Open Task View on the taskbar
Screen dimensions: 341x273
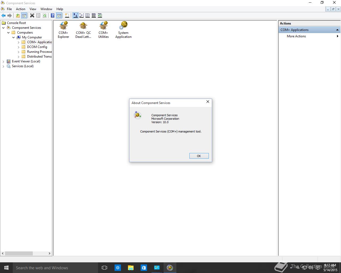104,268
